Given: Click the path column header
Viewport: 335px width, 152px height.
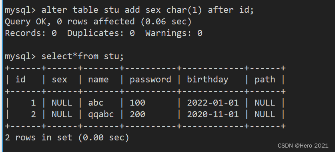Looking at the screenshot, I should [x=265, y=80].
